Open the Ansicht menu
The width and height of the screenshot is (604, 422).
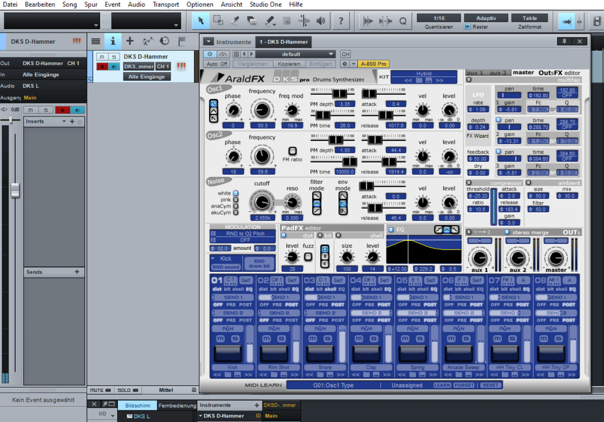(x=232, y=4)
